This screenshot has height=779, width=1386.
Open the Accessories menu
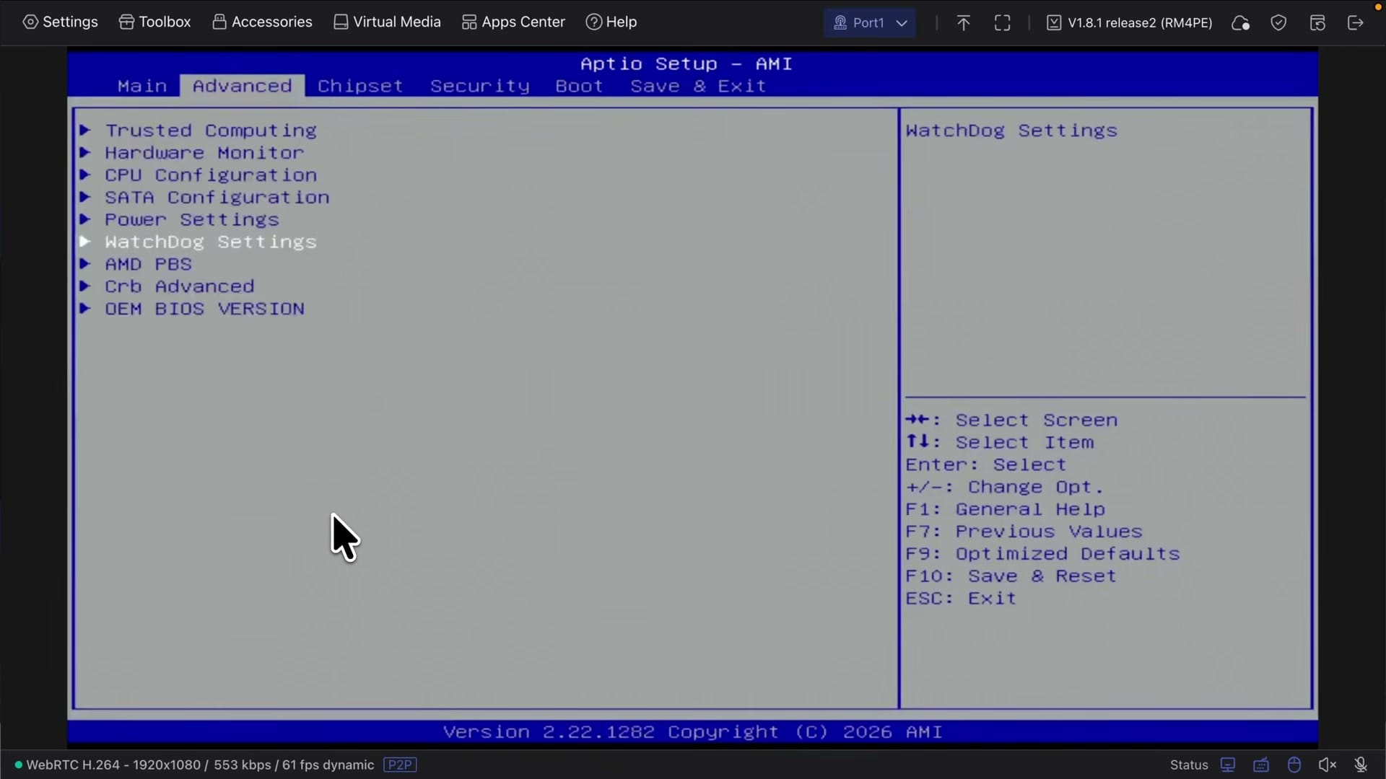pyautogui.click(x=263, y=22)
